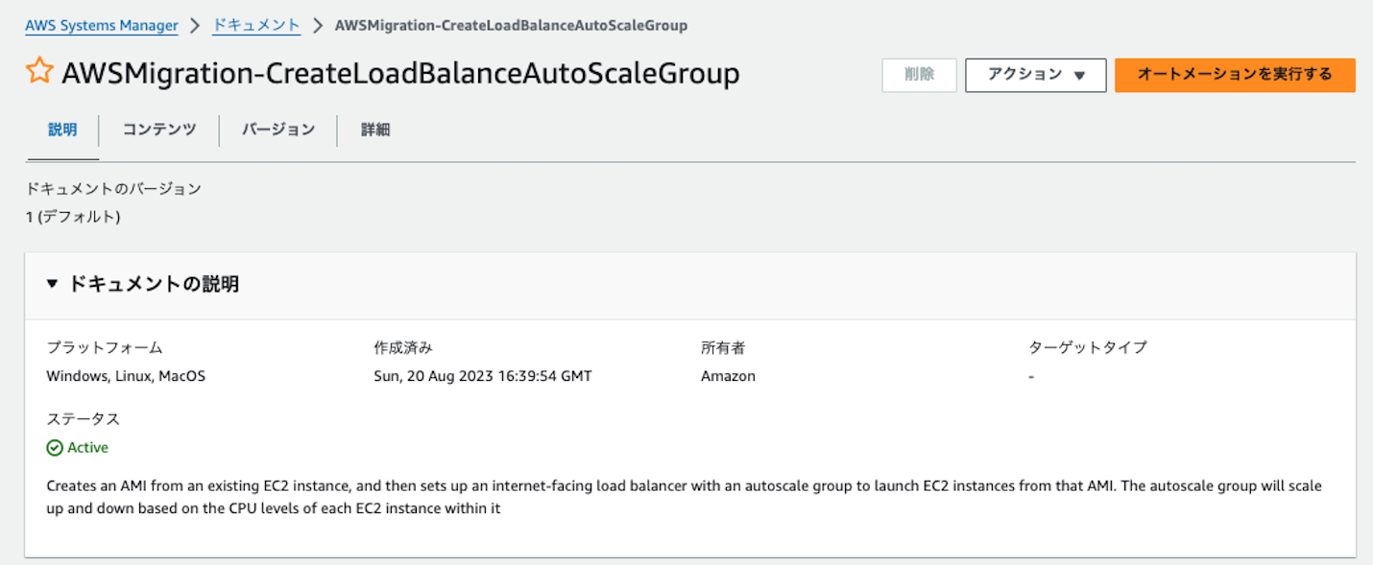
Task: Click the プラットフォーム label
Action: pyautogui.click(x=105, y=347)
